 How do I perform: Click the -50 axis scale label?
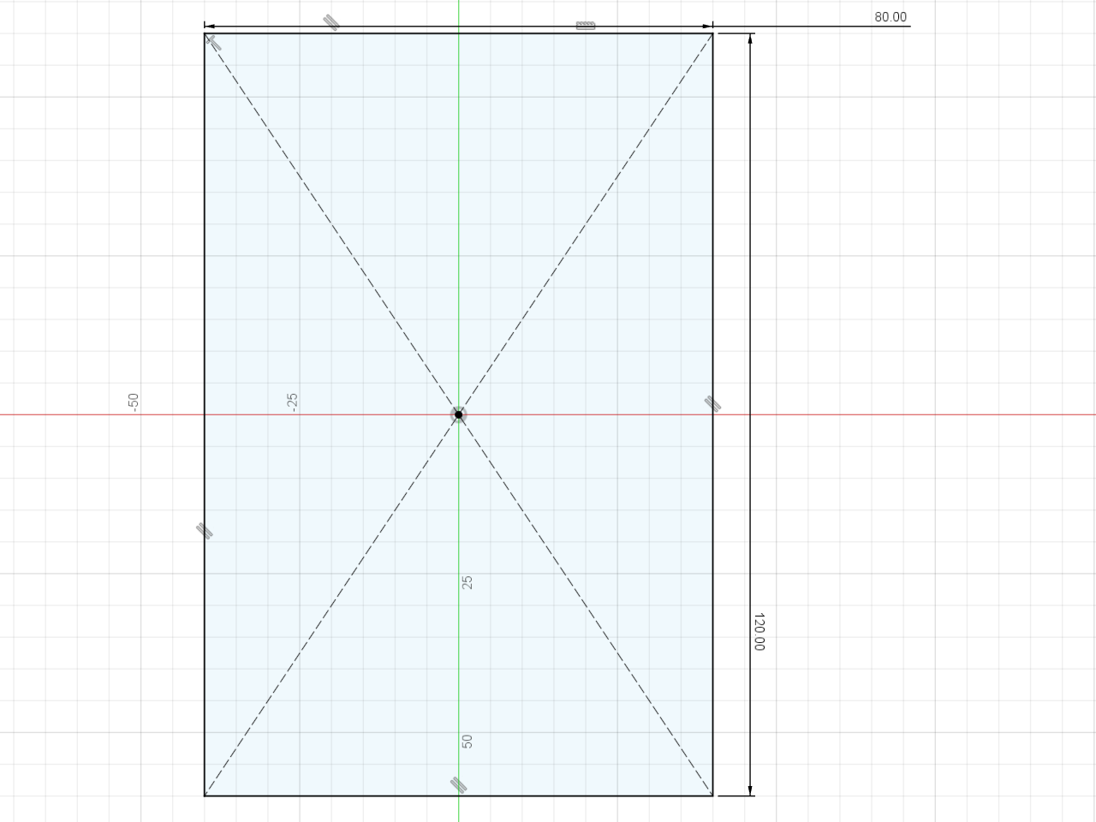click(133, 402)
